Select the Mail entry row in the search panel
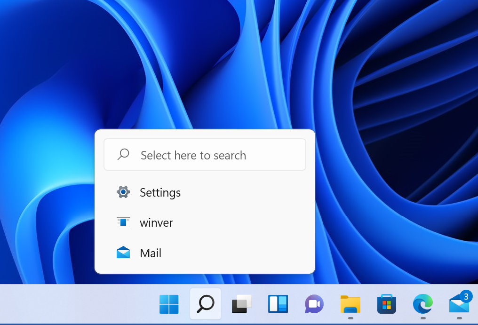This screenshot has width=478, height=325. (x=205, y=253)
